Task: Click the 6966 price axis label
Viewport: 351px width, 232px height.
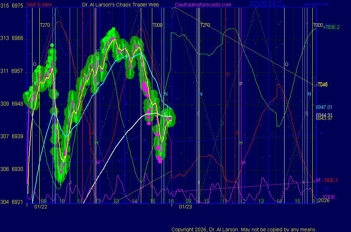Action: pos(18,38)
